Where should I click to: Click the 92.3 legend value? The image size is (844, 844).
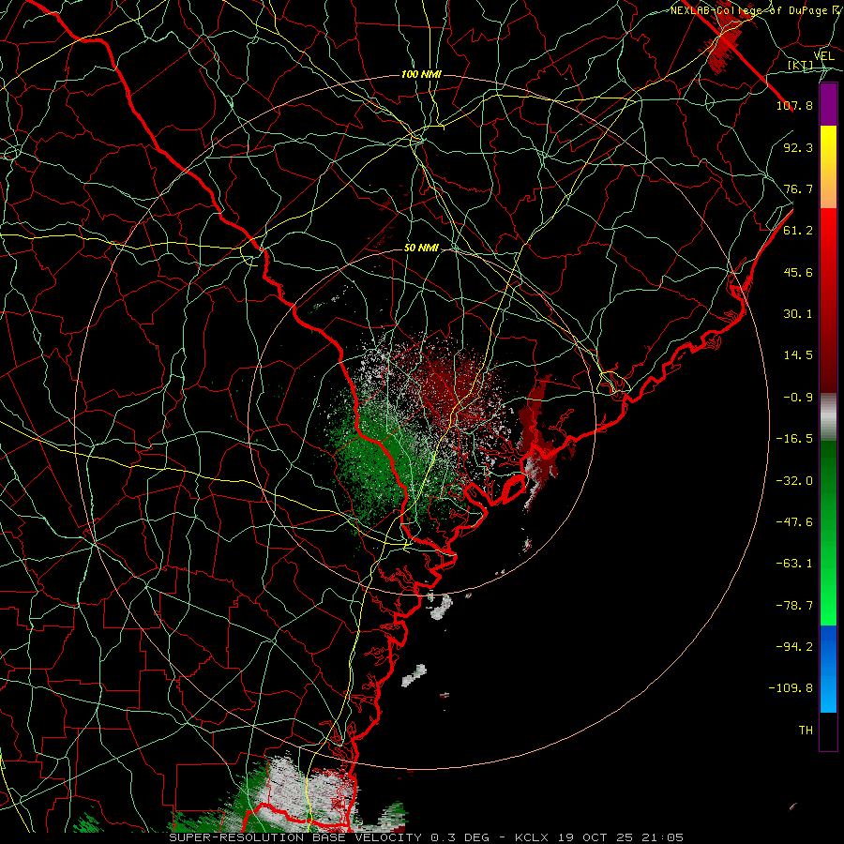(x=798, y=147)
